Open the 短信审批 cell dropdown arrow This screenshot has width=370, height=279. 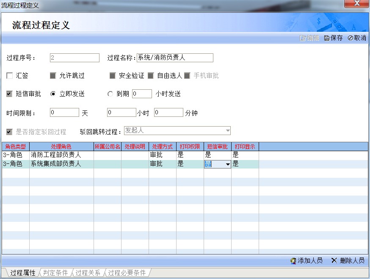pos(228,164)
